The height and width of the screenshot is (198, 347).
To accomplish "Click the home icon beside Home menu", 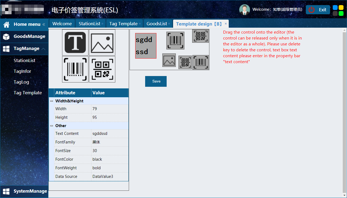I will [x=6, y=24].
